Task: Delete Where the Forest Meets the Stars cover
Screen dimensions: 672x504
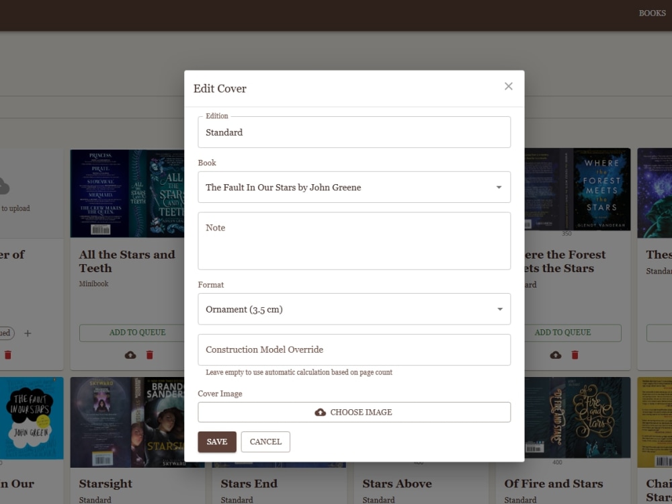Action: click(x=575, y=355)
